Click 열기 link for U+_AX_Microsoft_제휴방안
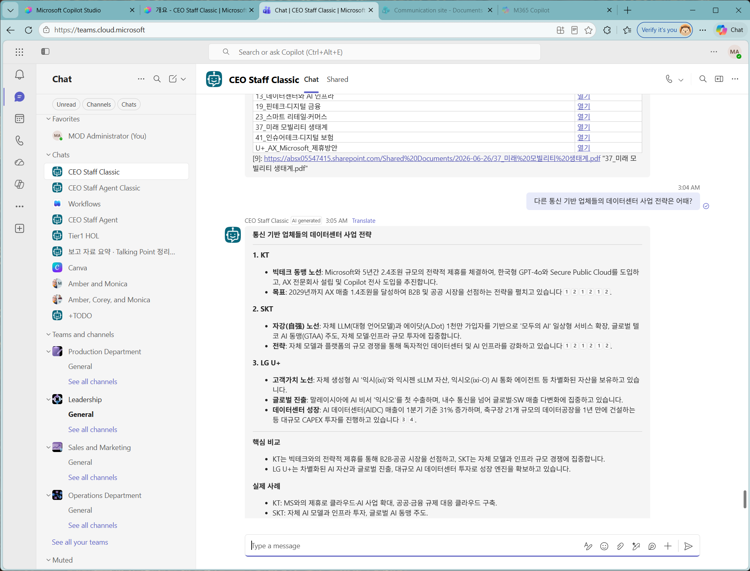 583,148
